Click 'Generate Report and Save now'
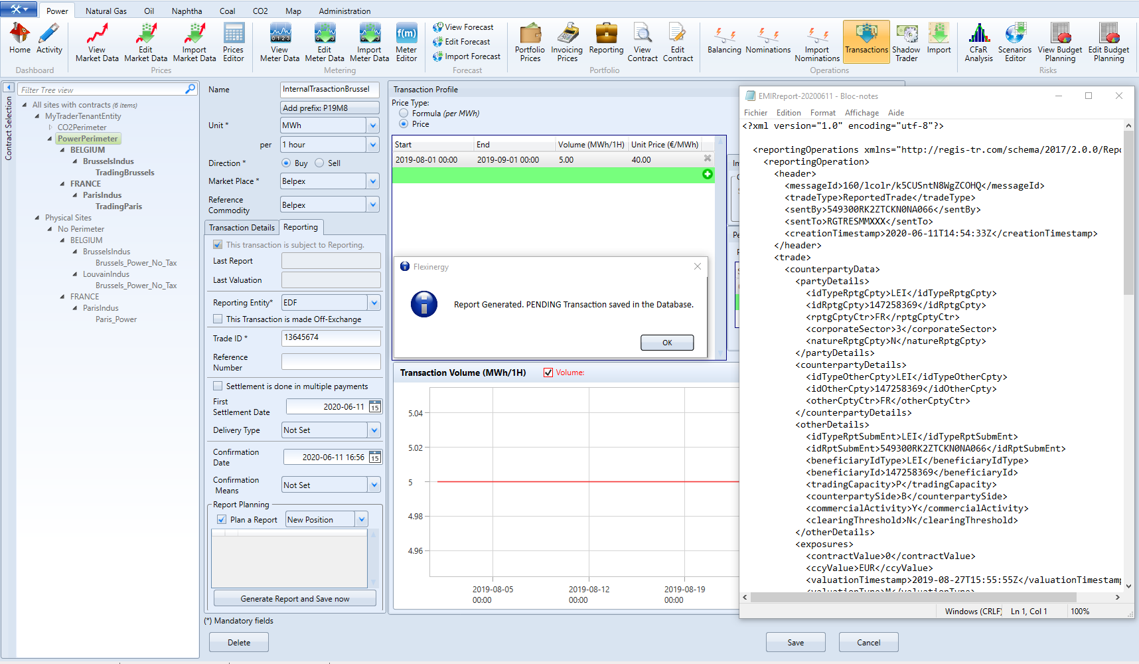The height and width of the screenshot is (664, 1139). click(295, 598)
